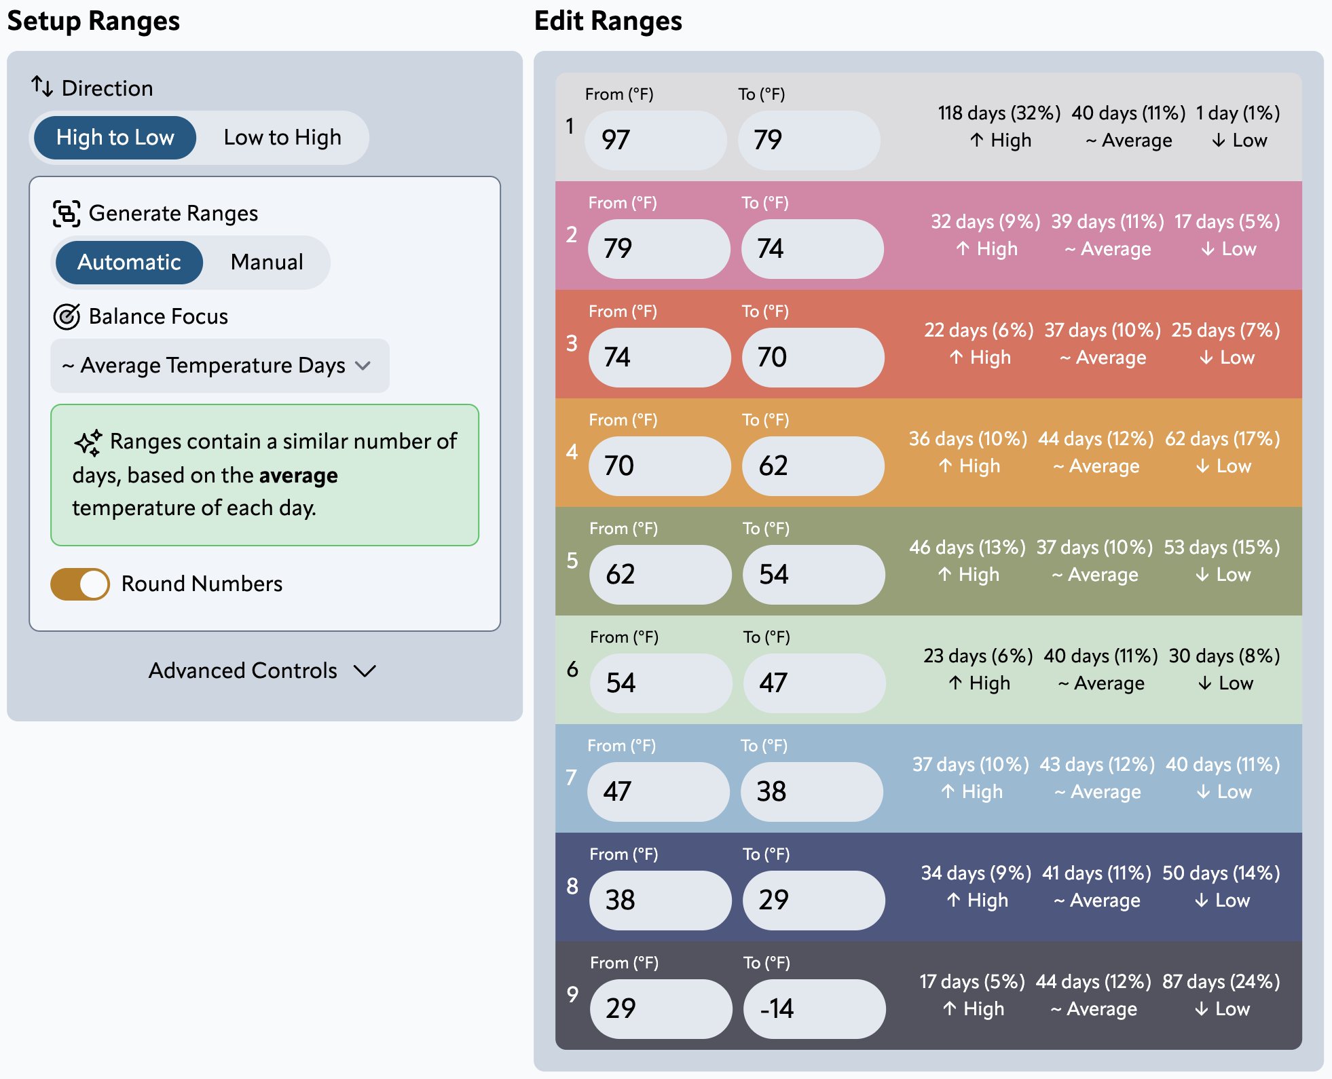1332x1079 pixels.
Task: Click the Edit Ranges heading
Action: point(608,21)
